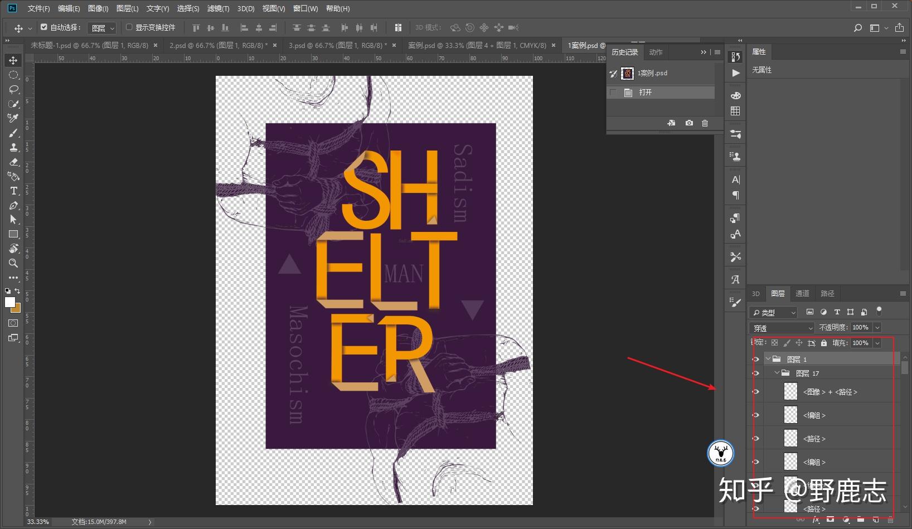This screenshot has height=529, width=912.
Task: Open the fill slider dropdown arrow
Action: pos(877,343)
